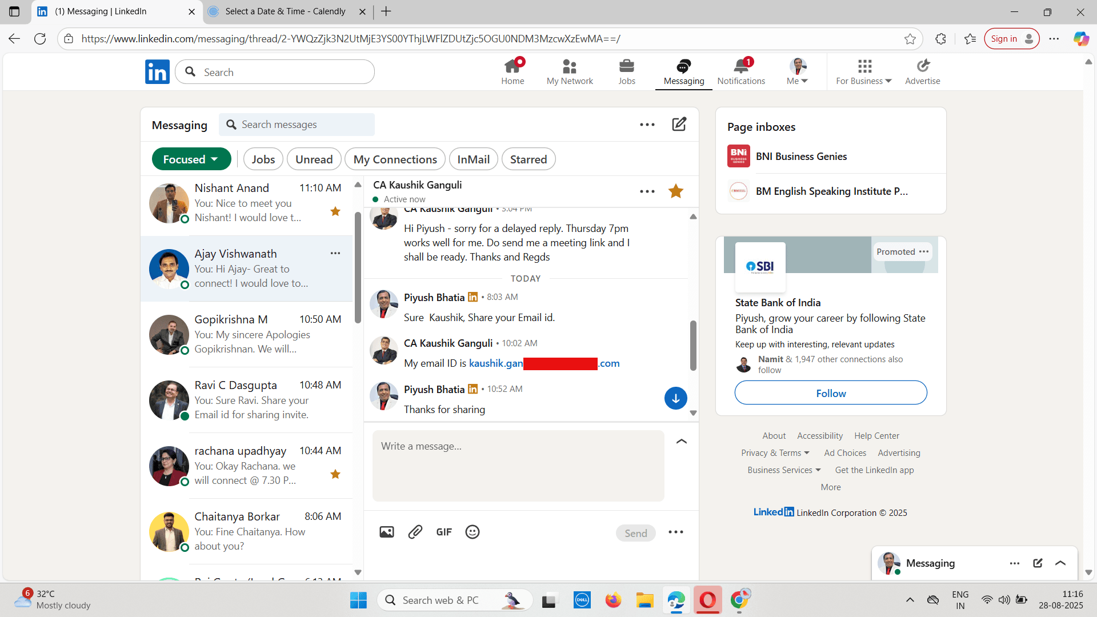Image resolution: width=1097 pixels, height=617 pixels.
Task: Open Ajay Vishwanath conversation options dots
Action: pyautogui.click(x=335, y=253)
